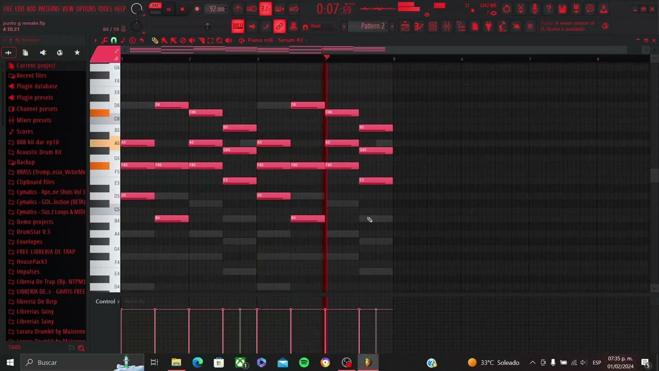Expand the Plugin presets folder
The width and height of the screenshot is (659, 371).
coord(34,97)
